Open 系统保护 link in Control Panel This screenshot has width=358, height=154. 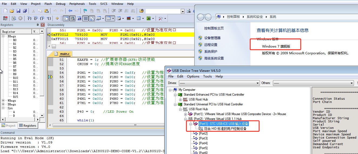[x=211, y=51]
